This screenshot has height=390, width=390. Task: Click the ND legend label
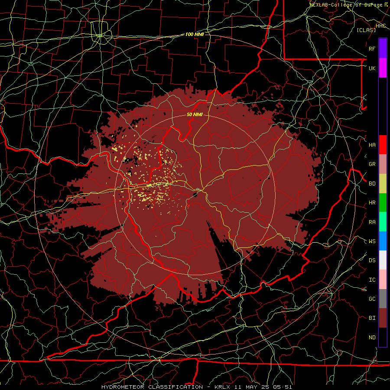click(372, 337)
